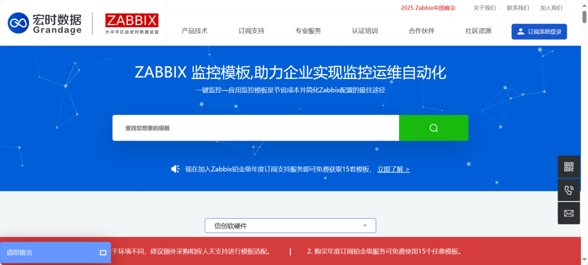This screenshot has width=588, height=265.
Task: Click 订阅系统登录 button
Action: tap(539, 32)
